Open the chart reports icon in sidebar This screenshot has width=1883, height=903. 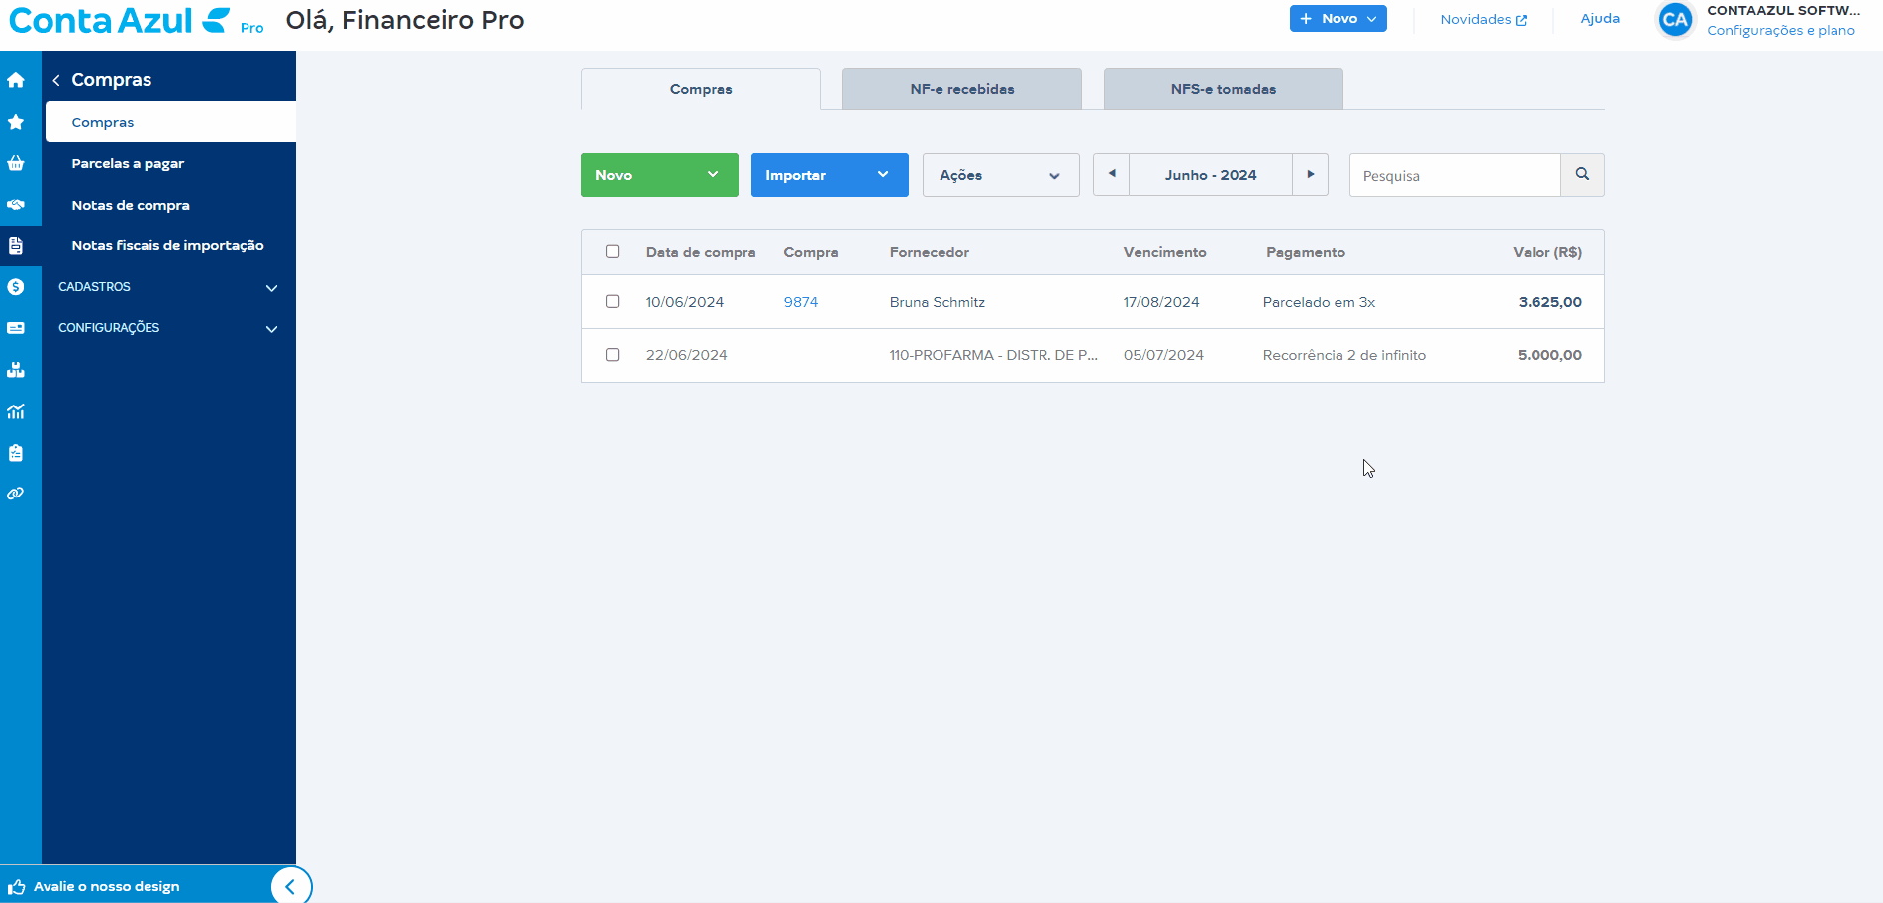(16, 411)
